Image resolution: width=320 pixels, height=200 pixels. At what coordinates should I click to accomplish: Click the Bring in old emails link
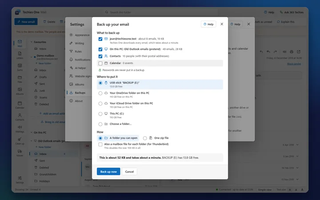click(53, 122)
